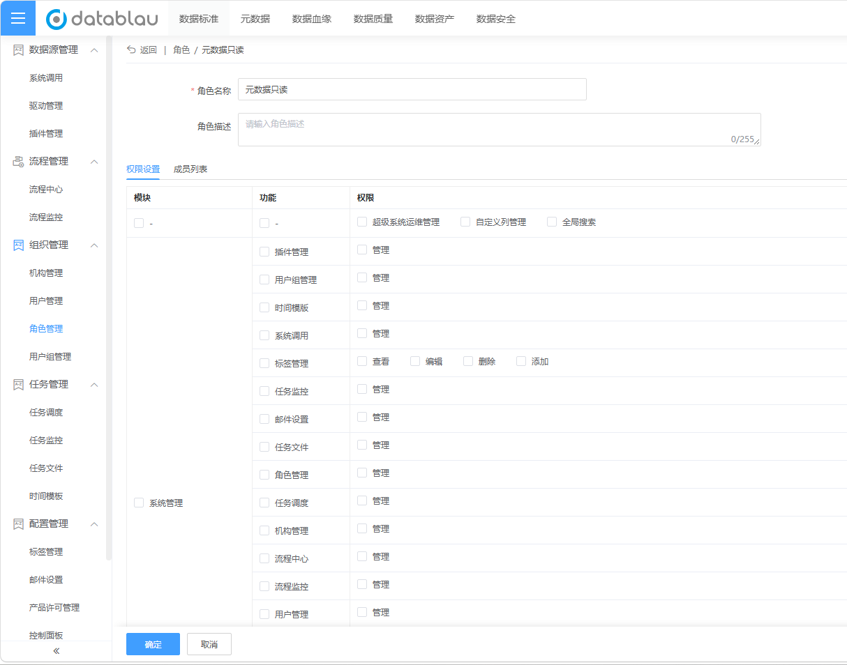Check the 超级系统运维管理 checkbox

click(362, 222)
